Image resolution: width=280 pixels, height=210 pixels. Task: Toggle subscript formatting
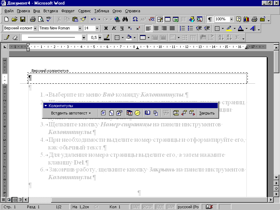coord(130,28)
